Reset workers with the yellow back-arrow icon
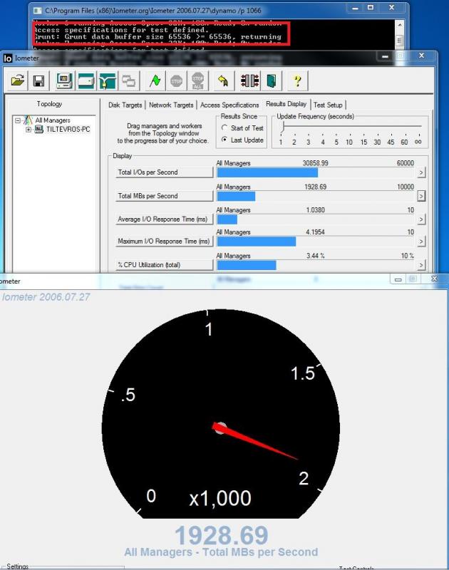Screen dimensions: 449x570 (223, 81)
